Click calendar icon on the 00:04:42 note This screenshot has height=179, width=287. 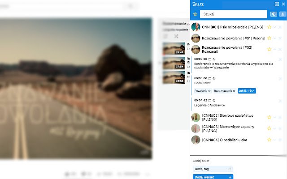click(x=210, y=100)
